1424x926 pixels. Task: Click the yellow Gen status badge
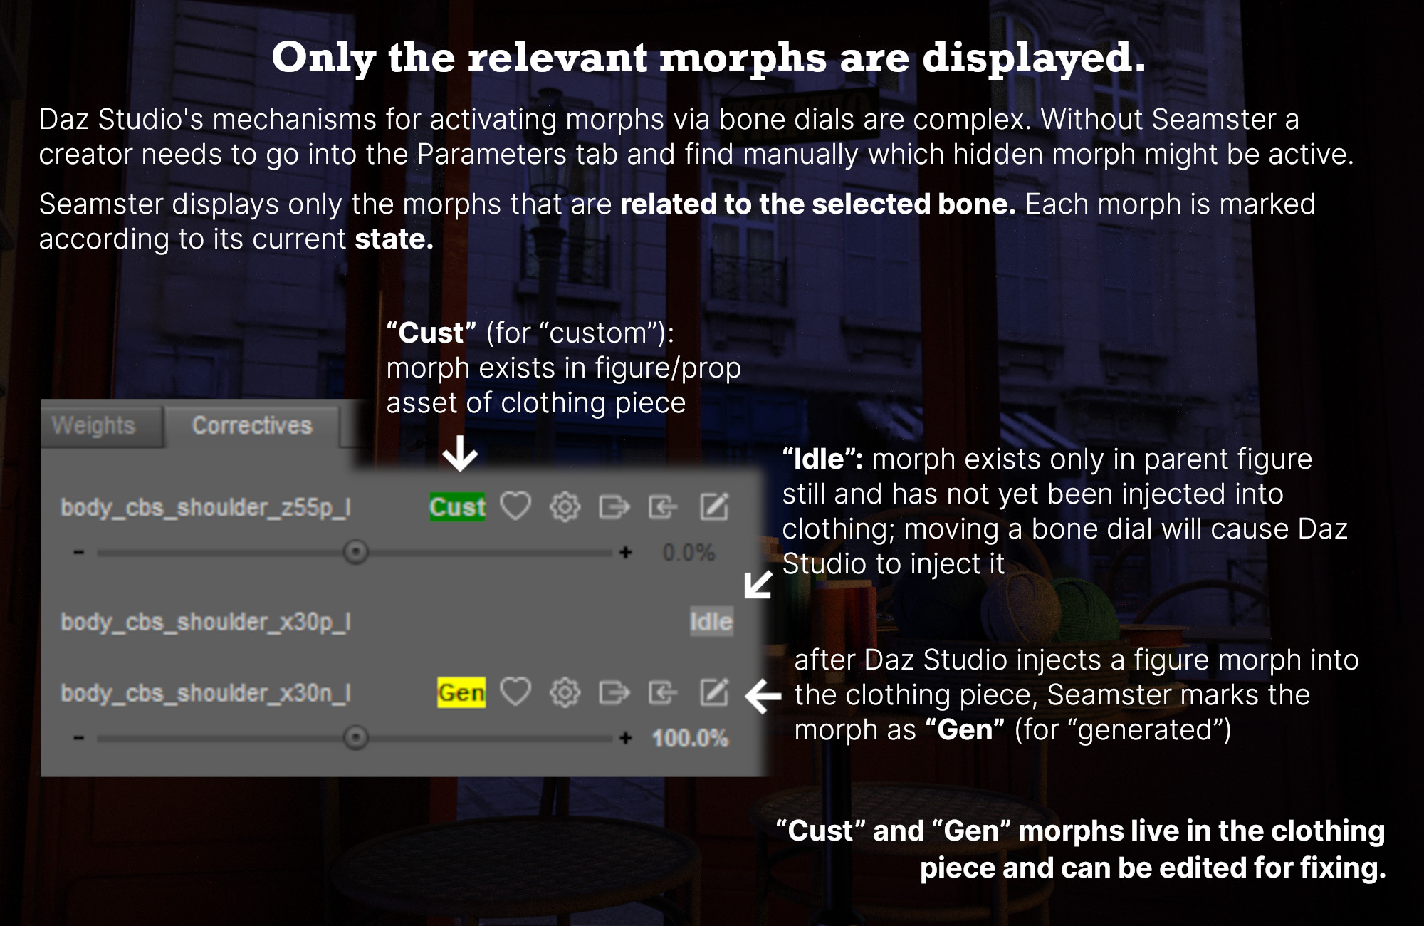point(461,692)
